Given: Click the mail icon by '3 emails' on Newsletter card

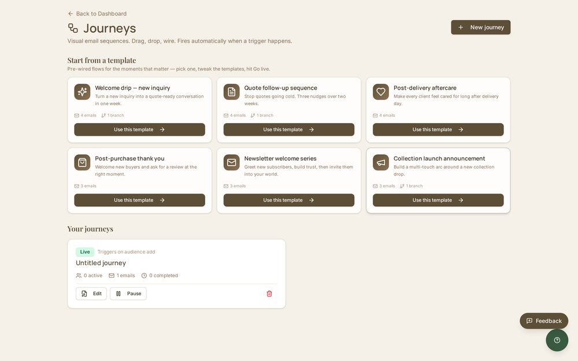Looking at the screenshot, I should [x=226, y=186].
